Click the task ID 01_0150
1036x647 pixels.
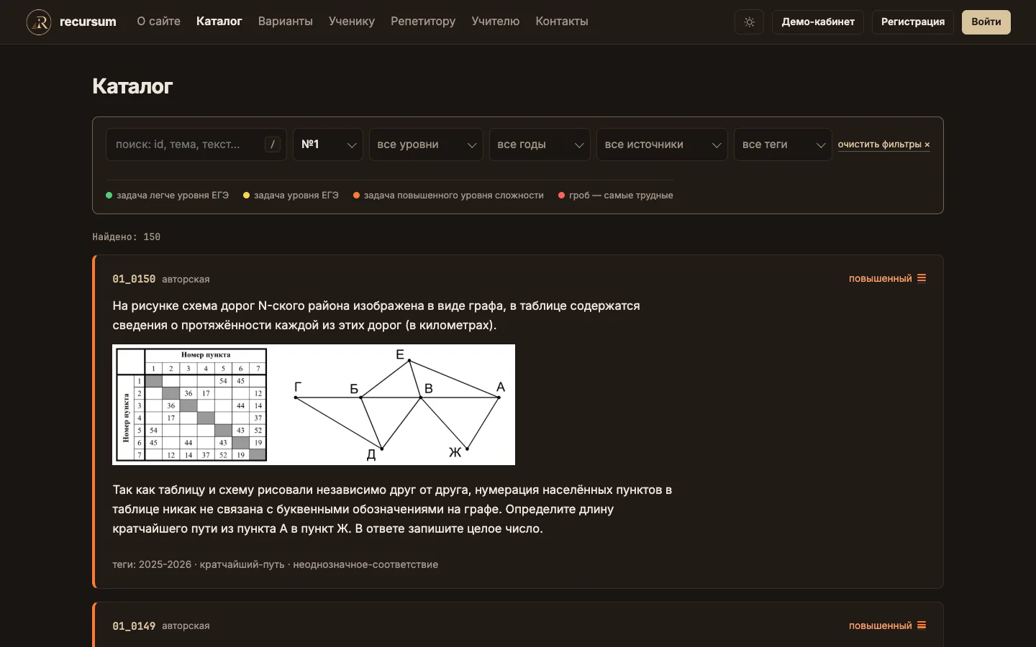coord(134,279)
